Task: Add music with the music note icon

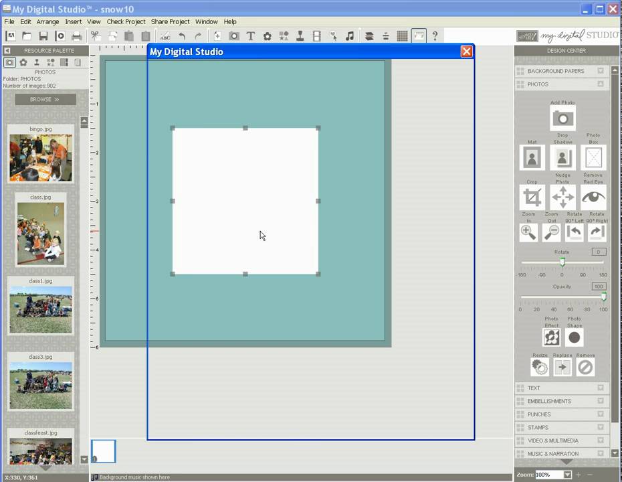Action: (350, 36)
